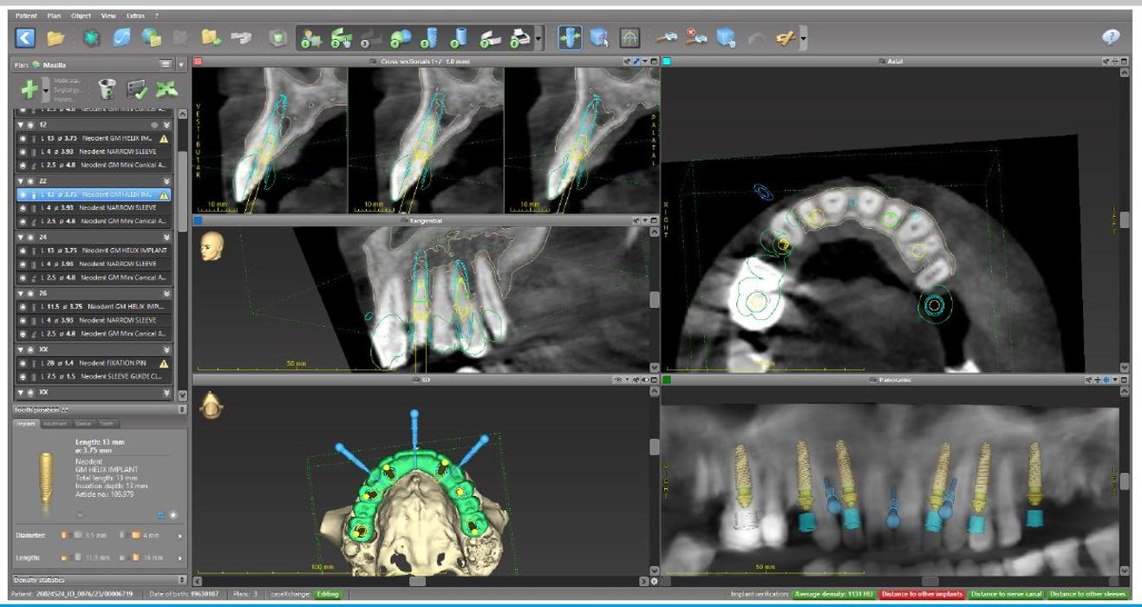Click the blue cube with hand icon
This screenshot has height=607, width=1142.
[x=726, y=37]
